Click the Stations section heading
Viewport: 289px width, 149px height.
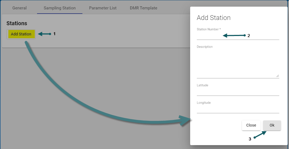tap(17, 24)
